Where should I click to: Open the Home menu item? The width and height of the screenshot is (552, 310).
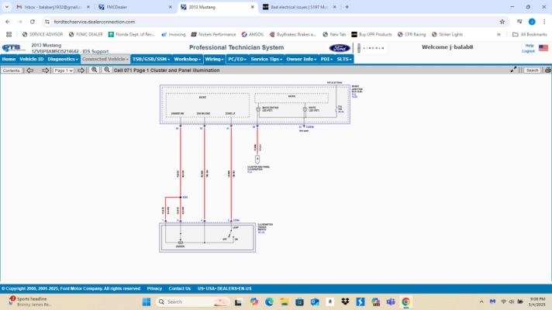pyautogui.click(x=9, y=59)
